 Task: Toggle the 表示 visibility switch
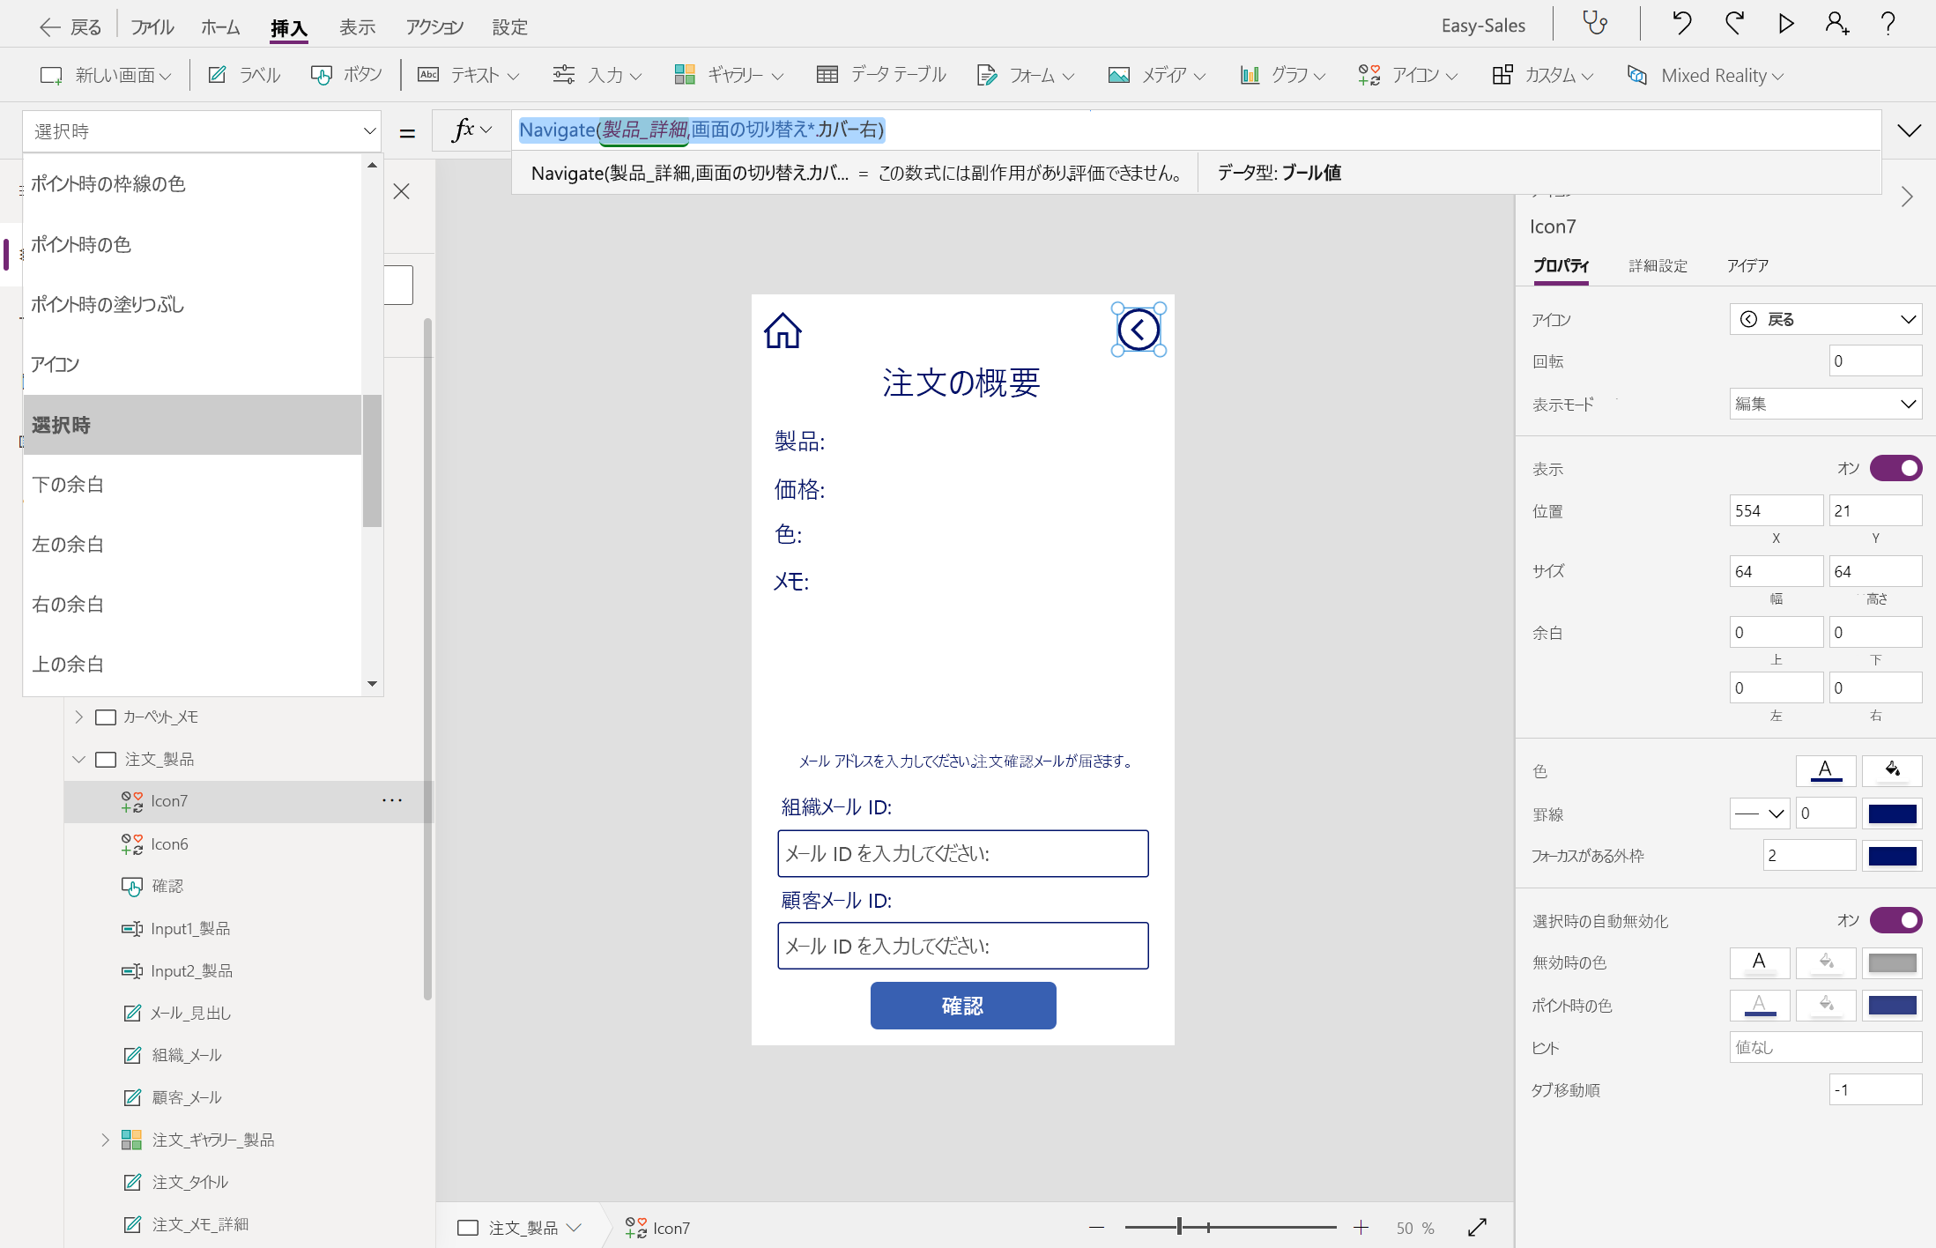(1895, 468)
